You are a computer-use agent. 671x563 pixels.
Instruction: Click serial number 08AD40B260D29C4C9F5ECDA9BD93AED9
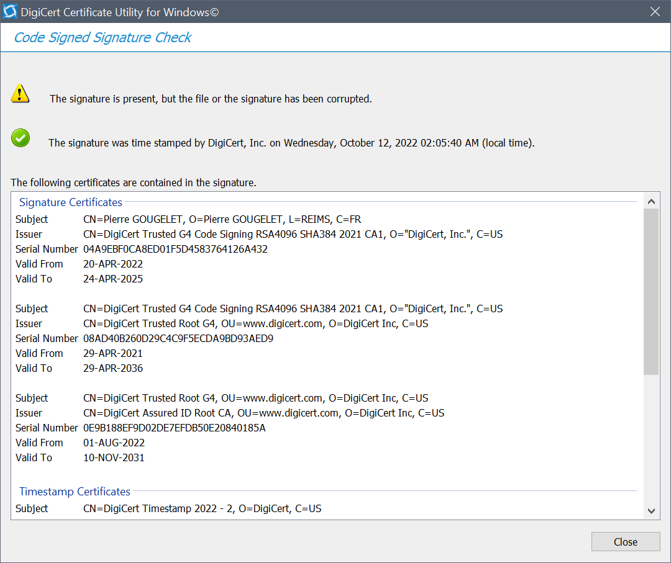(x=178, y=338)
